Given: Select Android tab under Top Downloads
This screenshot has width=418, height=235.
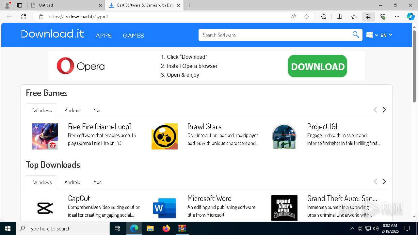Looking at the screenshot, I should pyautogui.click(x=72, y=182).
